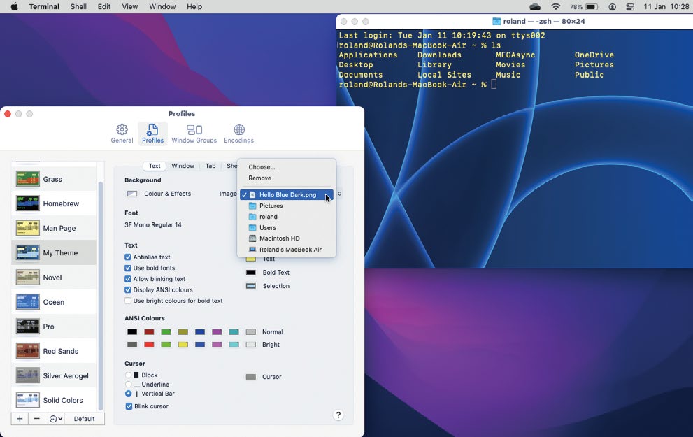Open the Colour & Effects background swatch
This screenshot has width=693, height=437.
pos(131,194)
